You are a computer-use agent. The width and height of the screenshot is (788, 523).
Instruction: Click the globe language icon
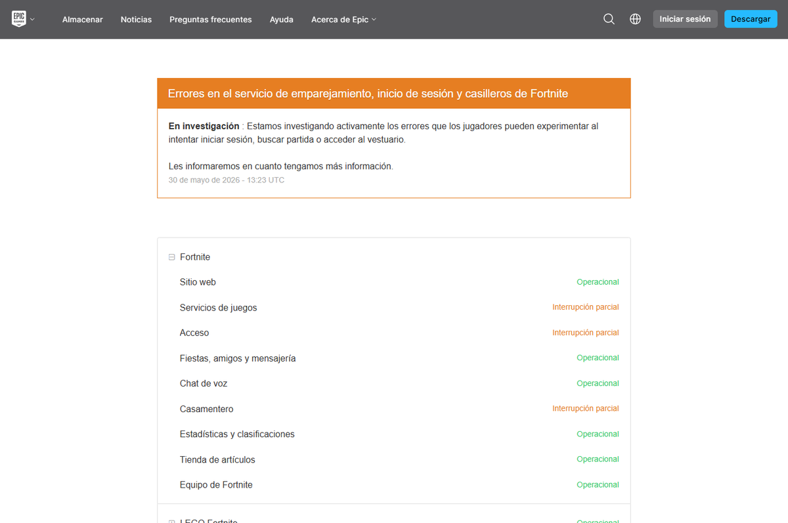[x=635, y=19]
